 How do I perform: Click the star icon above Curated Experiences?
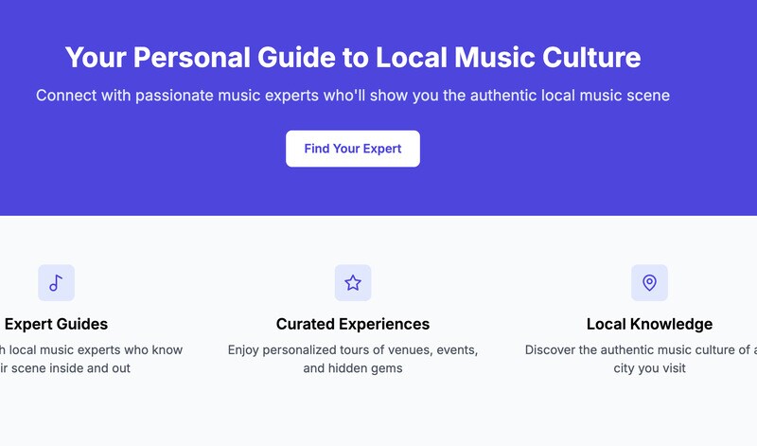[x=353, y=282]
